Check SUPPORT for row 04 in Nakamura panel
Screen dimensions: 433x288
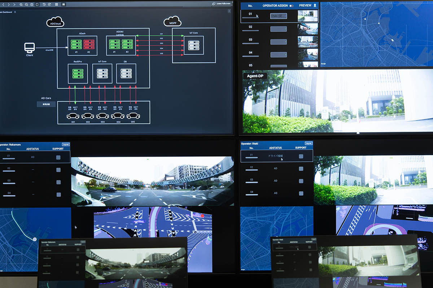pos(58,195)
